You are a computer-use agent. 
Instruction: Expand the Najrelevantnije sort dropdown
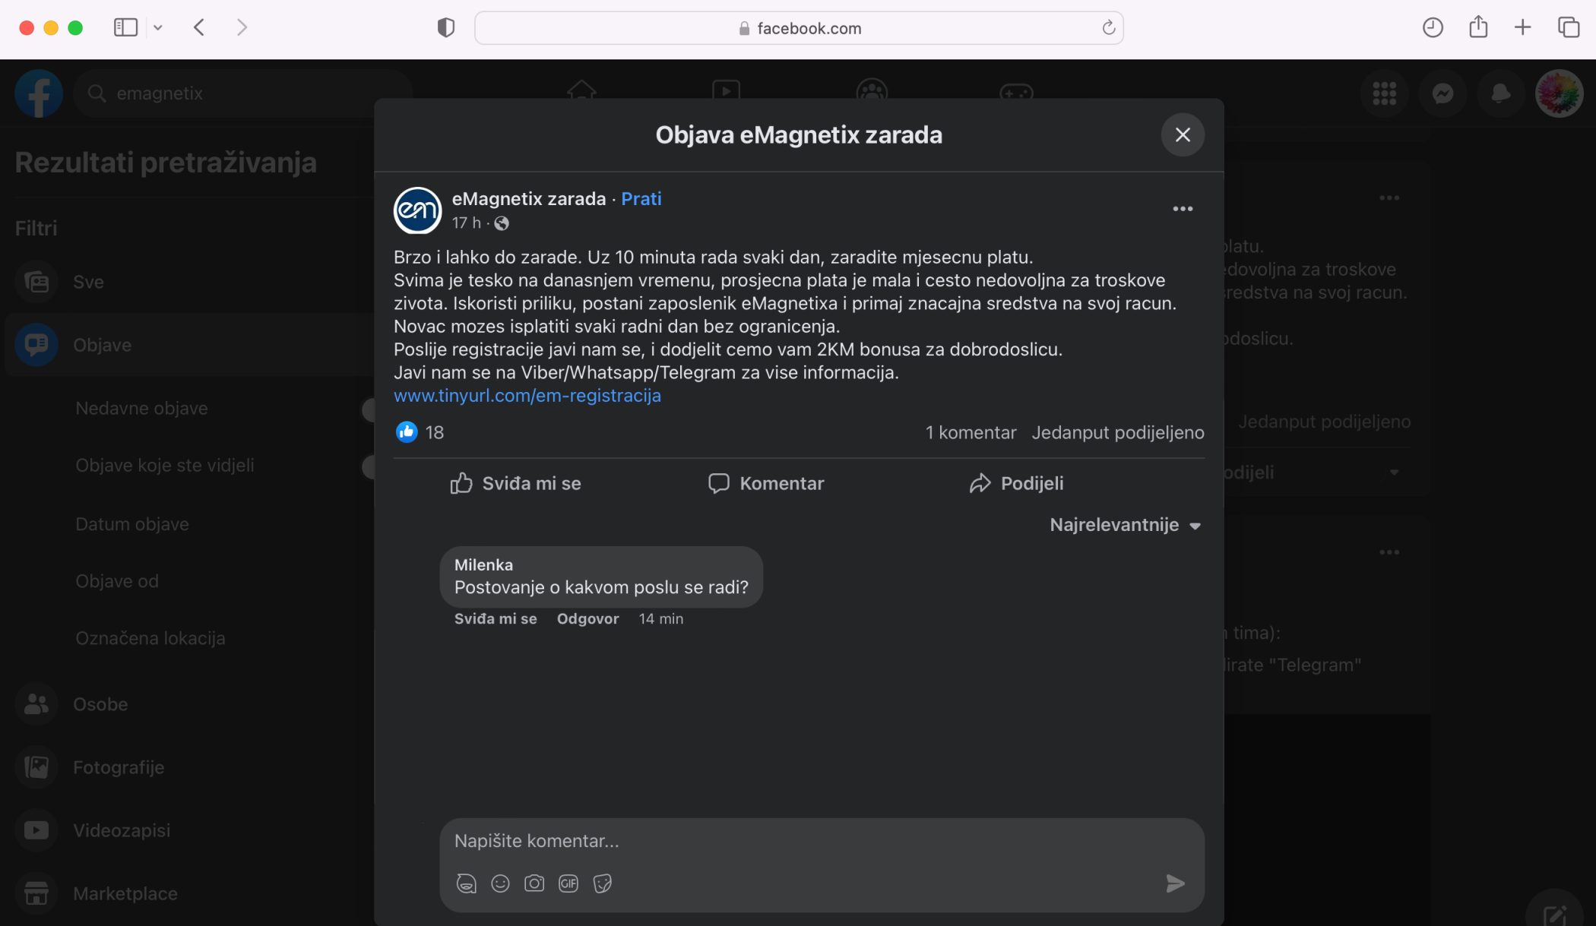point(1125,525)
